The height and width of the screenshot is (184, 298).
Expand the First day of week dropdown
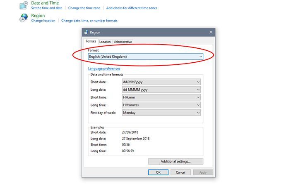[161, 113]
